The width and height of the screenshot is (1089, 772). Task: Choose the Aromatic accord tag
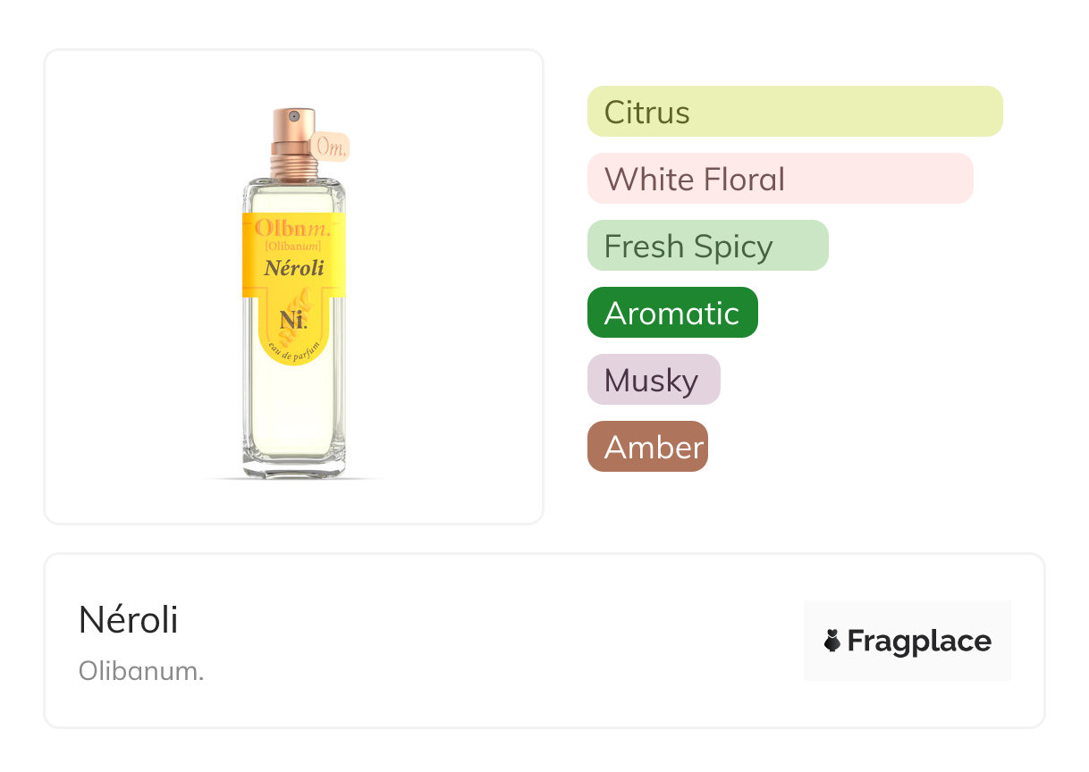click(672, 313)
